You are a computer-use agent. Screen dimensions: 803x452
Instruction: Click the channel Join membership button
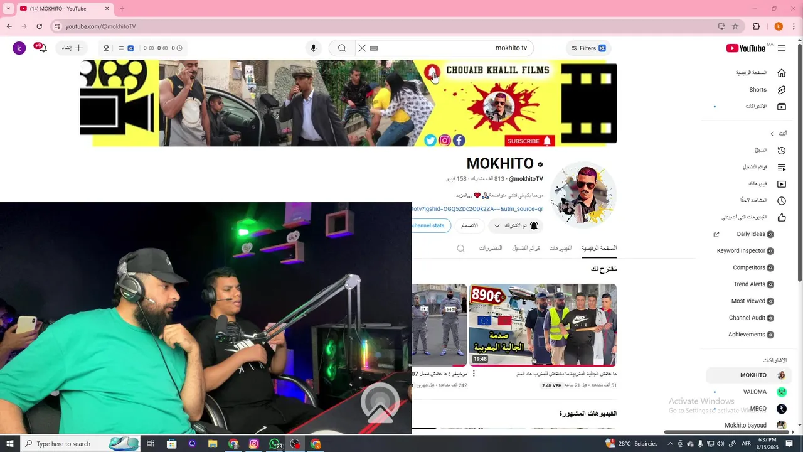tap(469, 225)
